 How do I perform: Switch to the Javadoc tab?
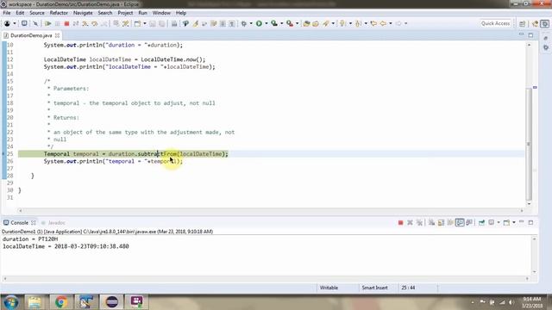click(x=53, y=223)
